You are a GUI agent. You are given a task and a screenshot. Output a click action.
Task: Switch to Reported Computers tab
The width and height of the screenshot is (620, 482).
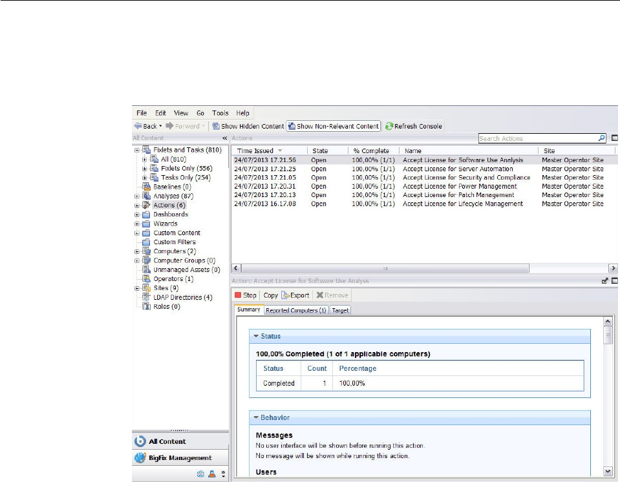(295, 311)
